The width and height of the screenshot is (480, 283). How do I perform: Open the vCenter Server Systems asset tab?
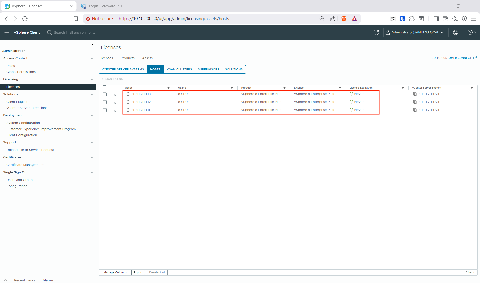[x=123, y=69]
